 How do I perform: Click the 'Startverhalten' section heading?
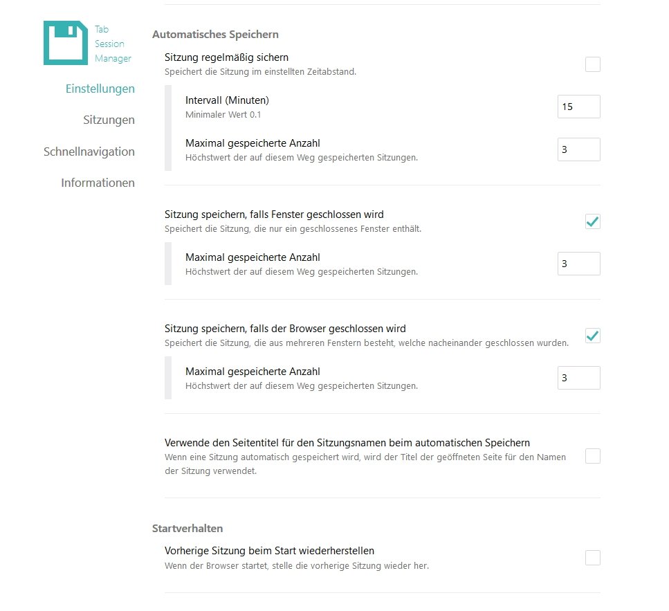187,528
